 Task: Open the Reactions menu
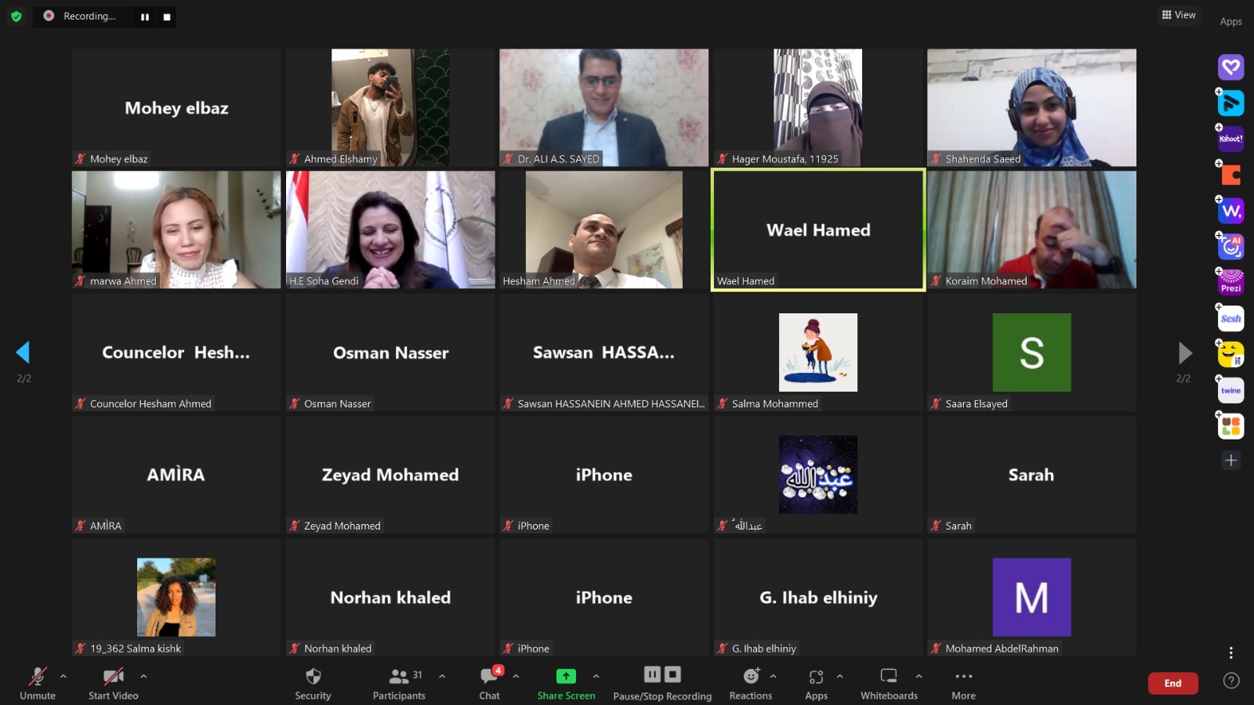pos(751,677)
